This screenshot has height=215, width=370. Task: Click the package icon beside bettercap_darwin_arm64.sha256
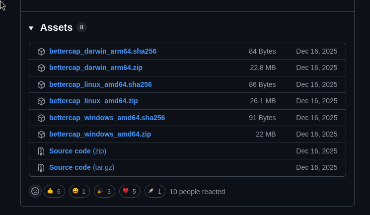(41, 52)
